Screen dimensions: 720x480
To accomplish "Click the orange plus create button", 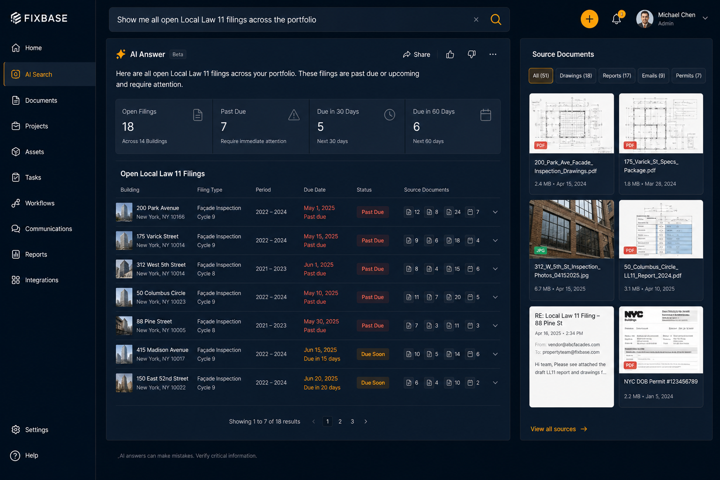I will [589, 19].
